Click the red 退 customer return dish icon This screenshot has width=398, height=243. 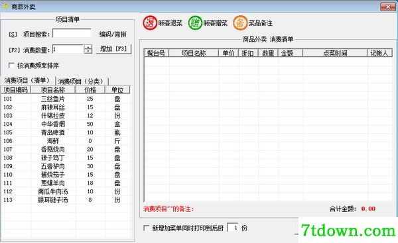tap(150, 23)
